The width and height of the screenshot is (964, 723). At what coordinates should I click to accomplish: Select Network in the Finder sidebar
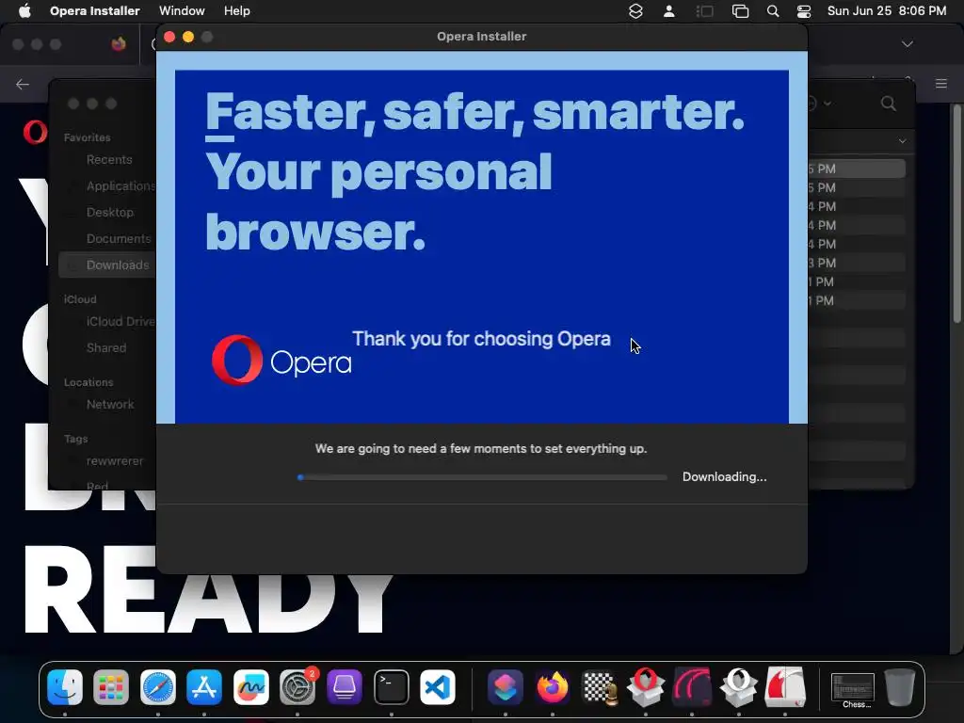tap(110, 405)
